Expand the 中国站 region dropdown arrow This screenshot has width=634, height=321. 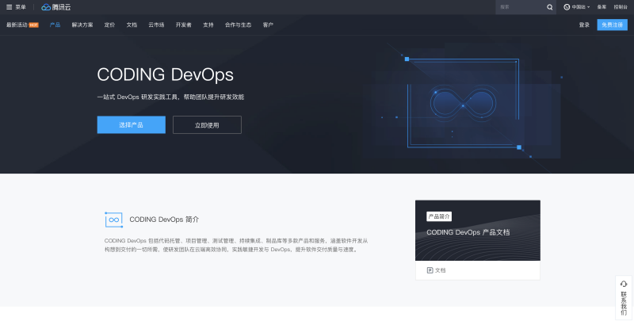click(588, 7)
